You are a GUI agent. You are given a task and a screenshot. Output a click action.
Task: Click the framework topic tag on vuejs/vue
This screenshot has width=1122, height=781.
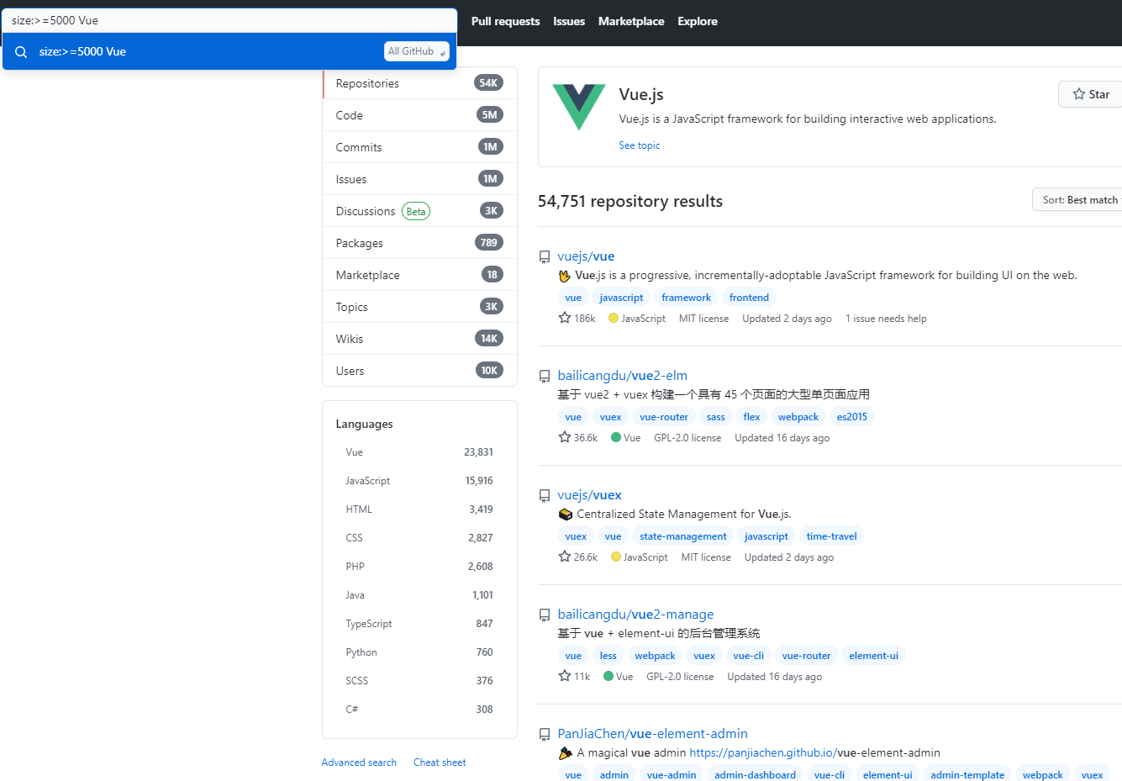(686, 298)
